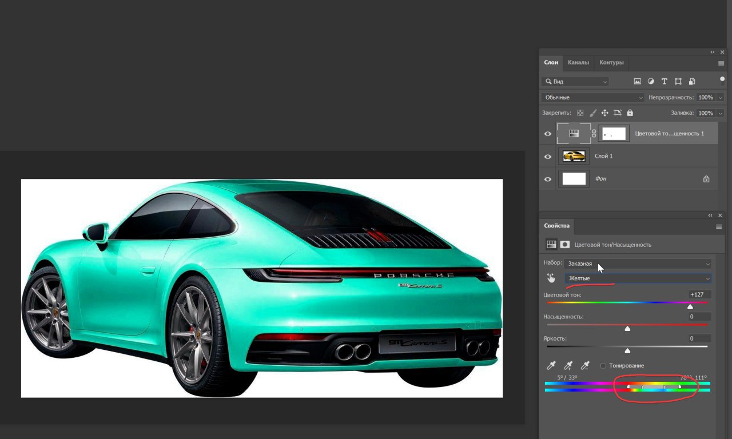Filter layers by pixel layers icon
This screenshot has height=439, width=732.
coord(638,82)
